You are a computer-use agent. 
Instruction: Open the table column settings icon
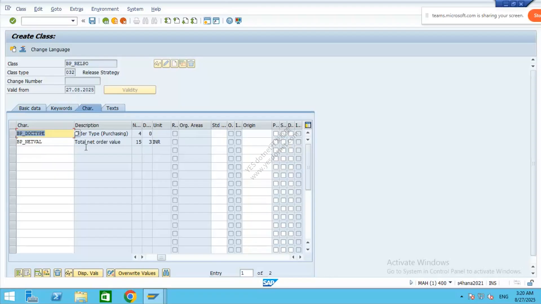tap(308, 125)
